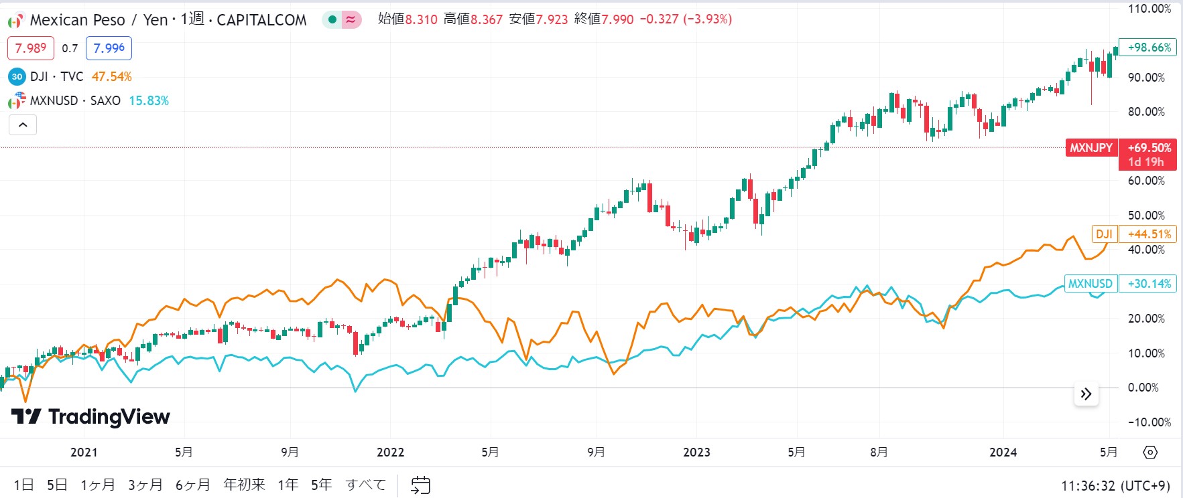Open the timezone menu showing UTC+9
The image size is (1183, 498).
[1115, 486]
